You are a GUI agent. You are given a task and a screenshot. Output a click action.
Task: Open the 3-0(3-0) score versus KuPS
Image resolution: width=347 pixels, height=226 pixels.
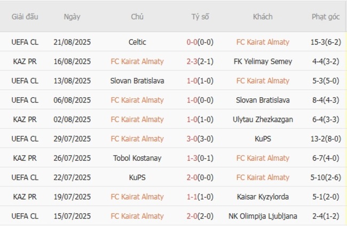tap(200, 139)
